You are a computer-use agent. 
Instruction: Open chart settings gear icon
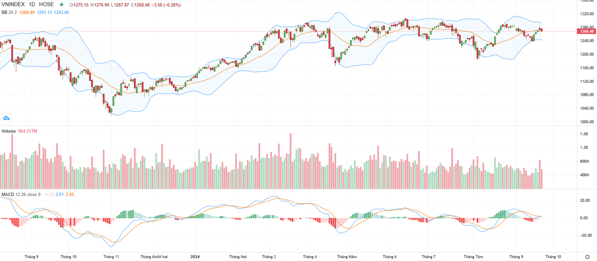587,257
